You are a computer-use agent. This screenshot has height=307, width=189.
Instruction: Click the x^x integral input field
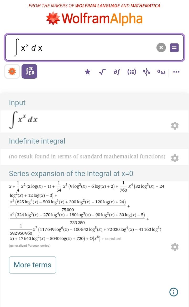coord(79,47)
